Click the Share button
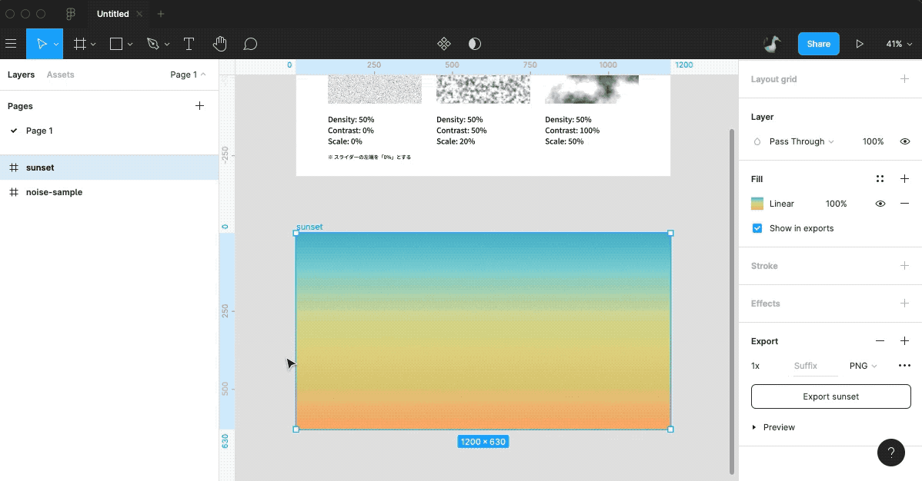 tap(819, 44)
